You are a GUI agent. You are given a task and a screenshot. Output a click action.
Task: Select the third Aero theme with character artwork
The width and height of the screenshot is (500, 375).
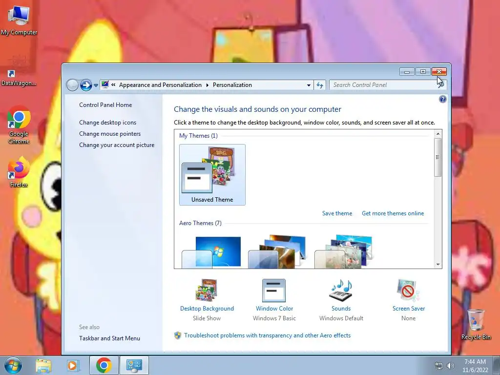(343, 251)
